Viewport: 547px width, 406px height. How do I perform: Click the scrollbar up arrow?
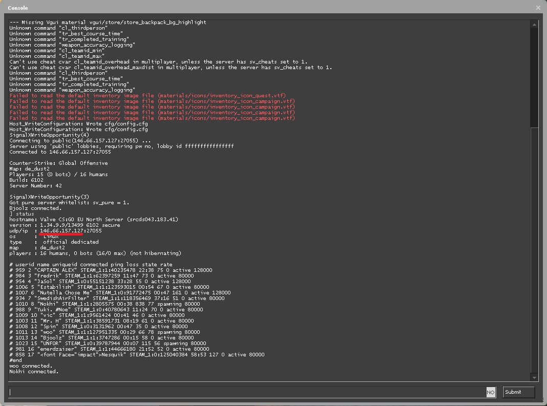[x=534, y=25]
